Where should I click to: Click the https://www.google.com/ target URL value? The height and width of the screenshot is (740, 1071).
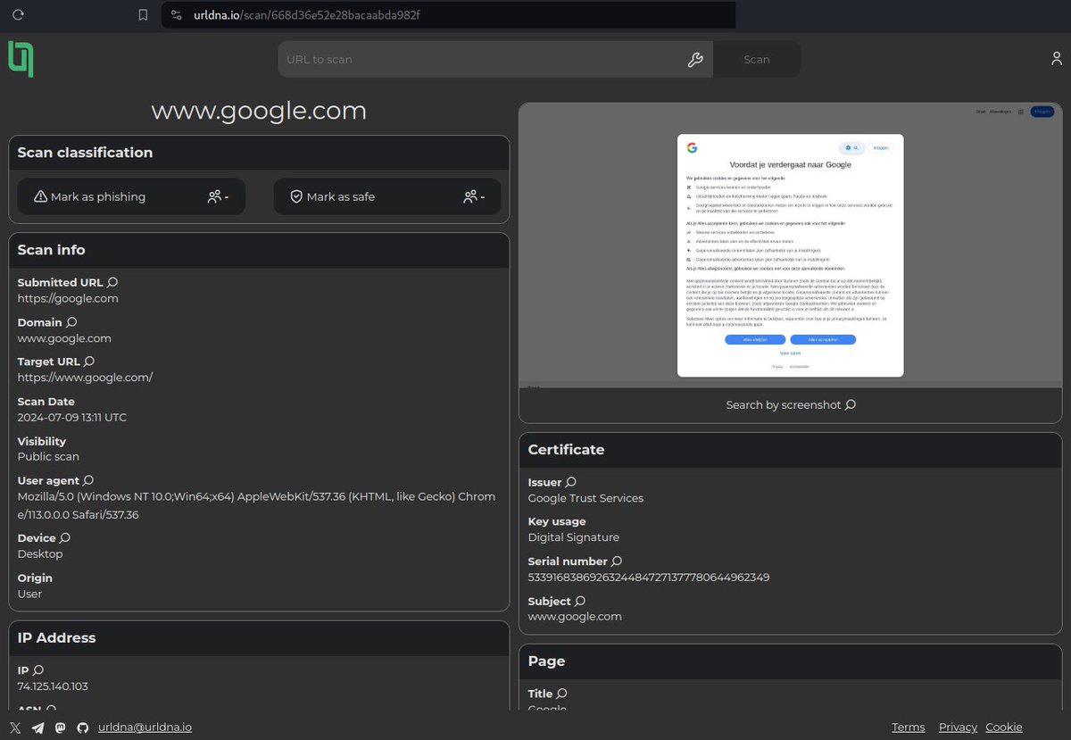click(86, 377)
